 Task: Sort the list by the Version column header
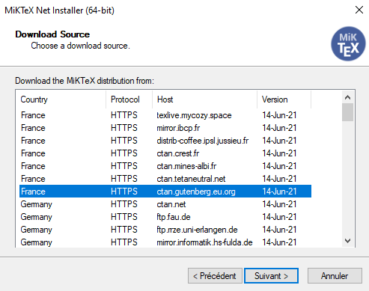point(284,99)
